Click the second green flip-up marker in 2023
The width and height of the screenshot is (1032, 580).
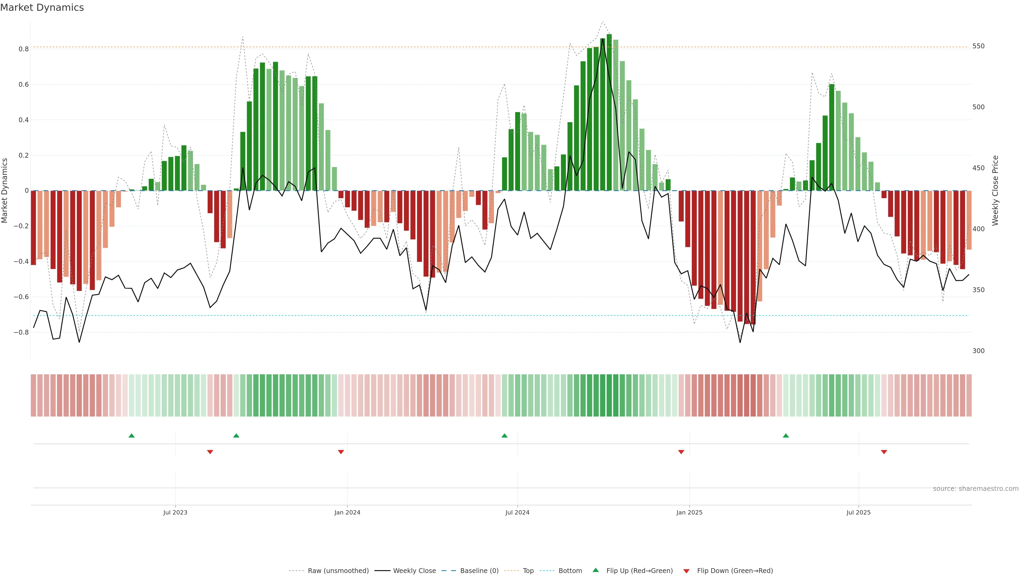point(236,436)
